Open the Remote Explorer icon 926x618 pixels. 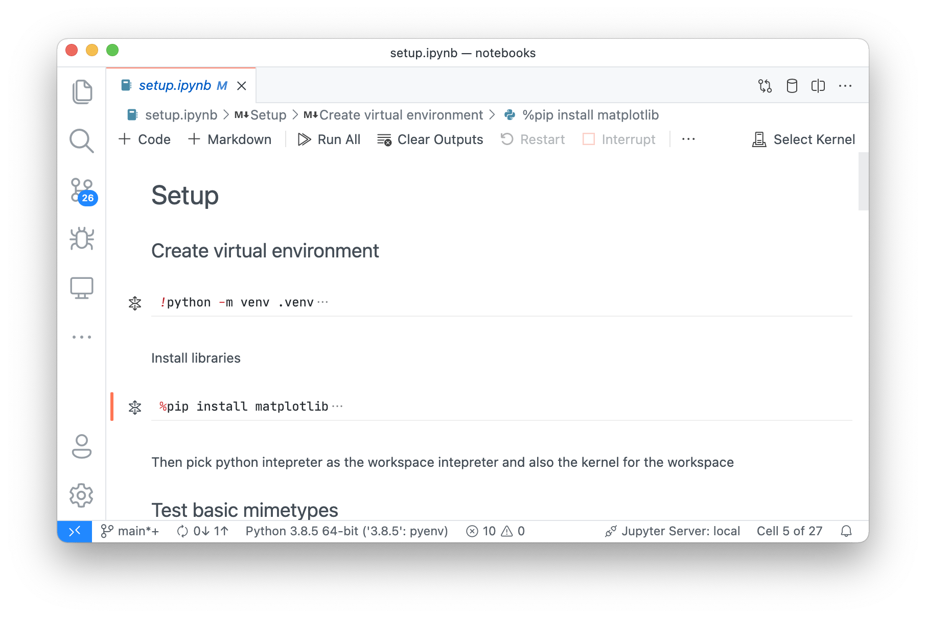82,287
